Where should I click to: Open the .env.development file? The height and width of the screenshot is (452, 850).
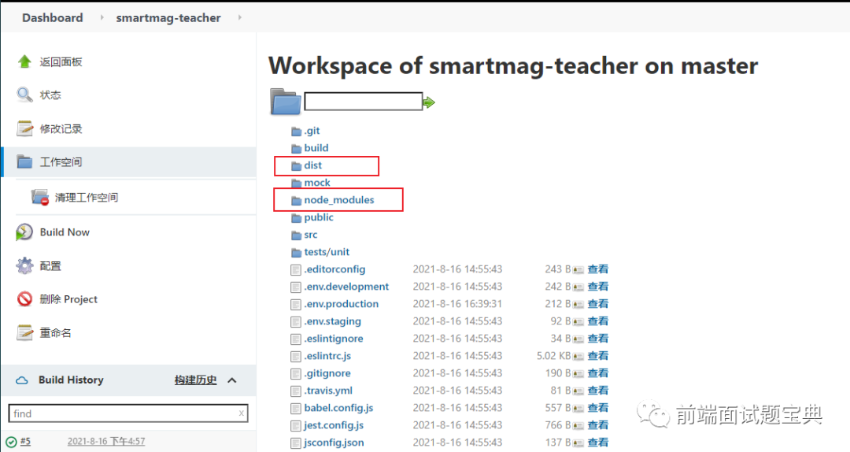click(346, 287)
